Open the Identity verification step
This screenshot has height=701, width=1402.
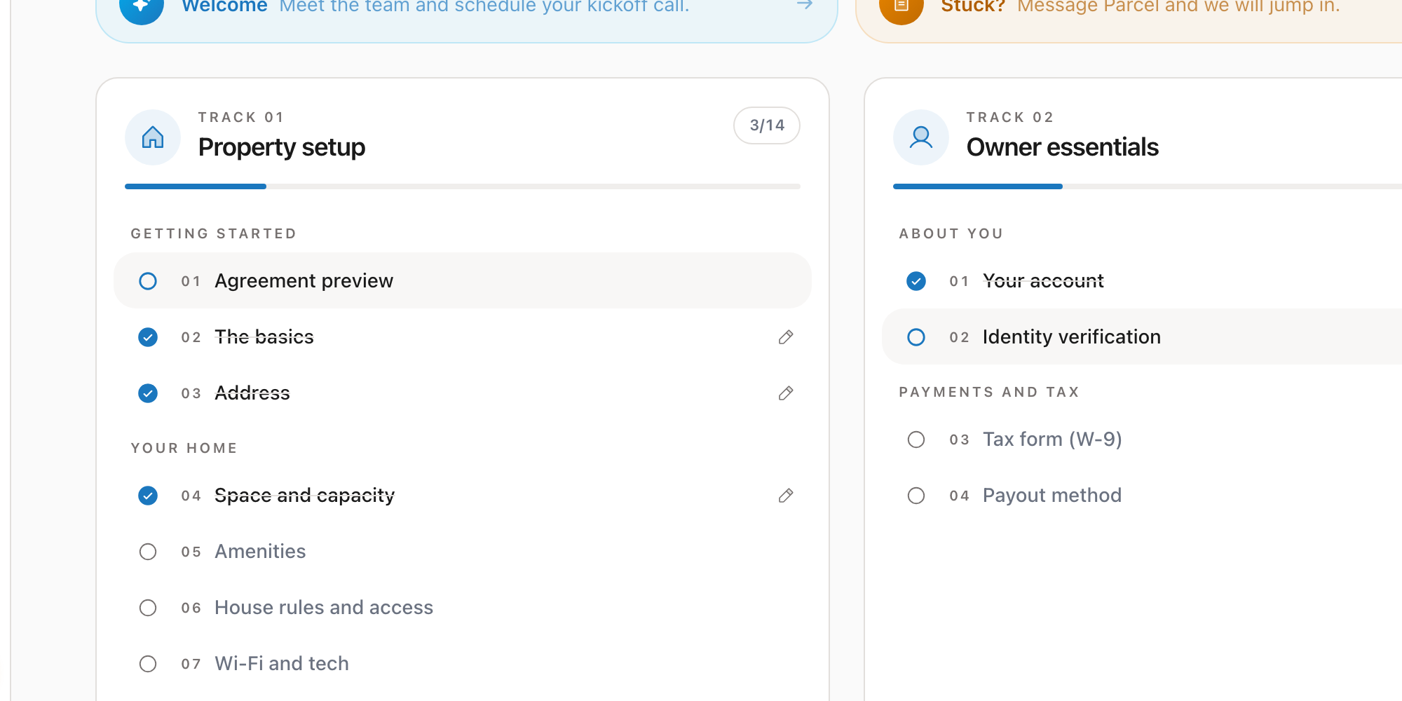[1071, 336]
